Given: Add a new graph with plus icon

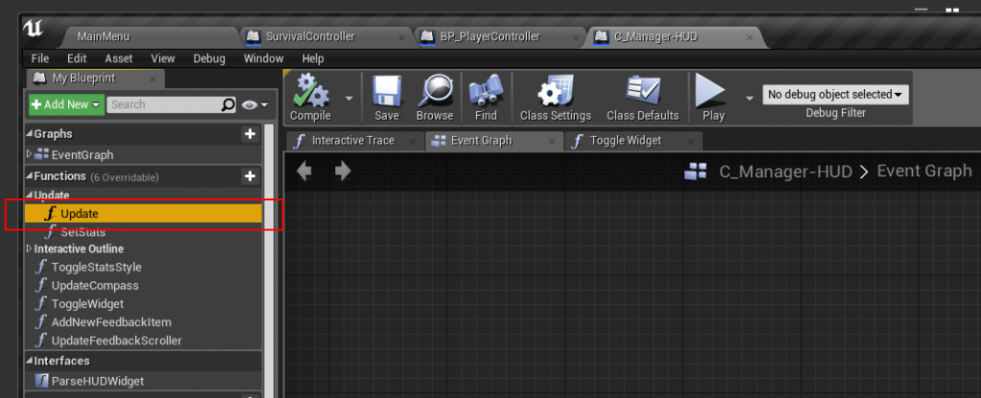Looking at the screenshot, I should 250,135.
